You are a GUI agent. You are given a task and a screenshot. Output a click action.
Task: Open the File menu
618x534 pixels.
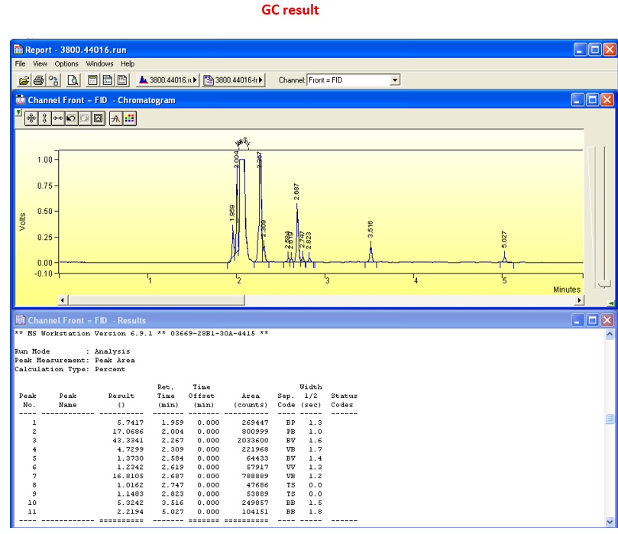(x=21, y=64)
